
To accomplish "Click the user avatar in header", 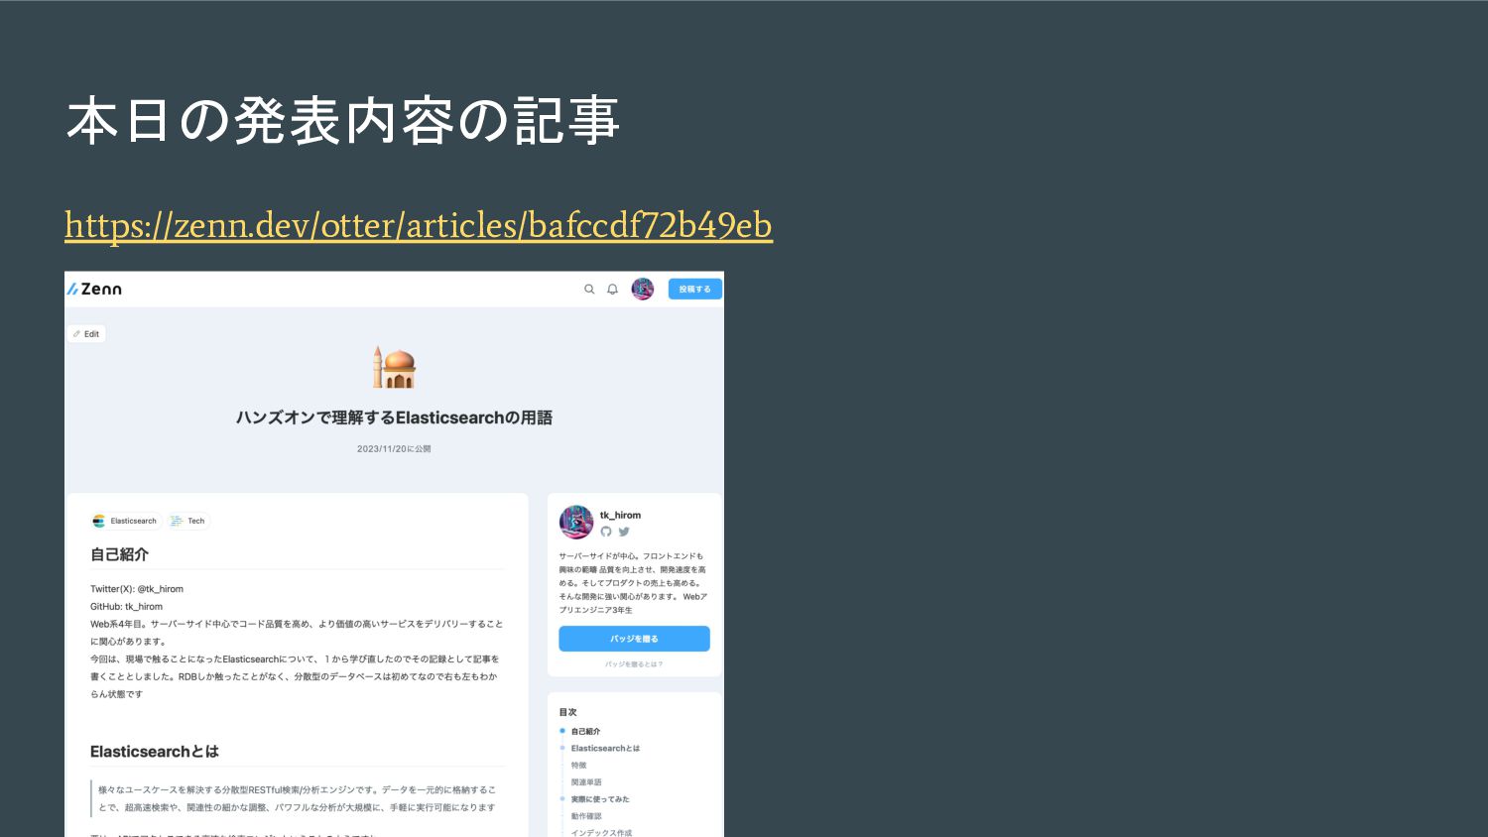I will (x=643, y=289).
